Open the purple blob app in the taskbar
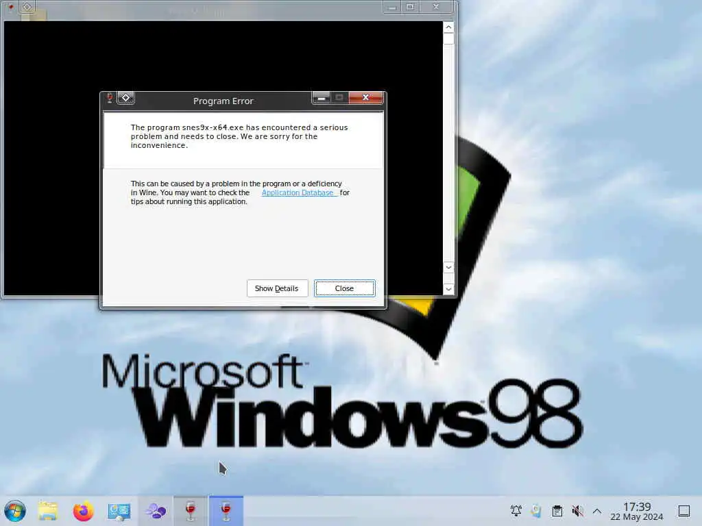The width and height of the screenshot is (702, 526). (x=156, y=511)
